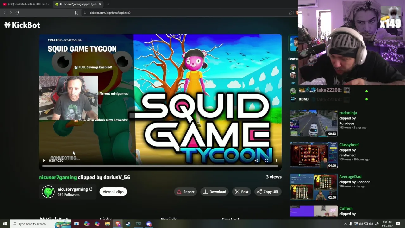Report this clip
Viewport: 405px width, 228px height.
[185, 192]
